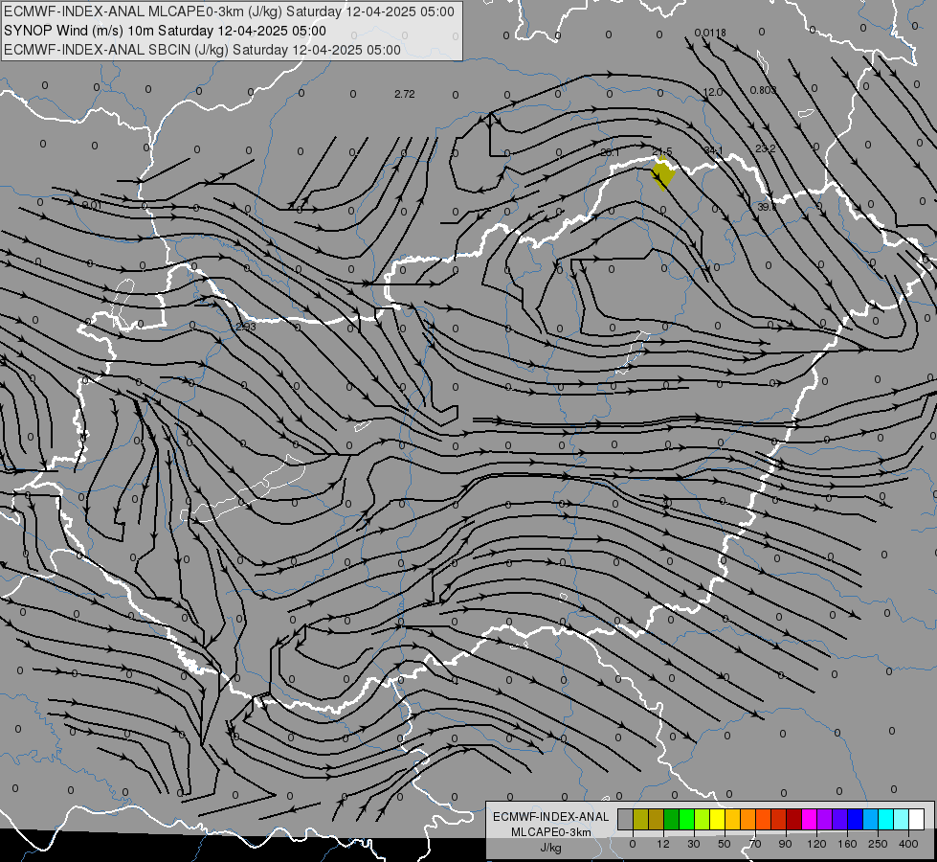The width and height of the screenshot is (937, 862).
Task: Select the dark green legend swatch
Action: 671,819
